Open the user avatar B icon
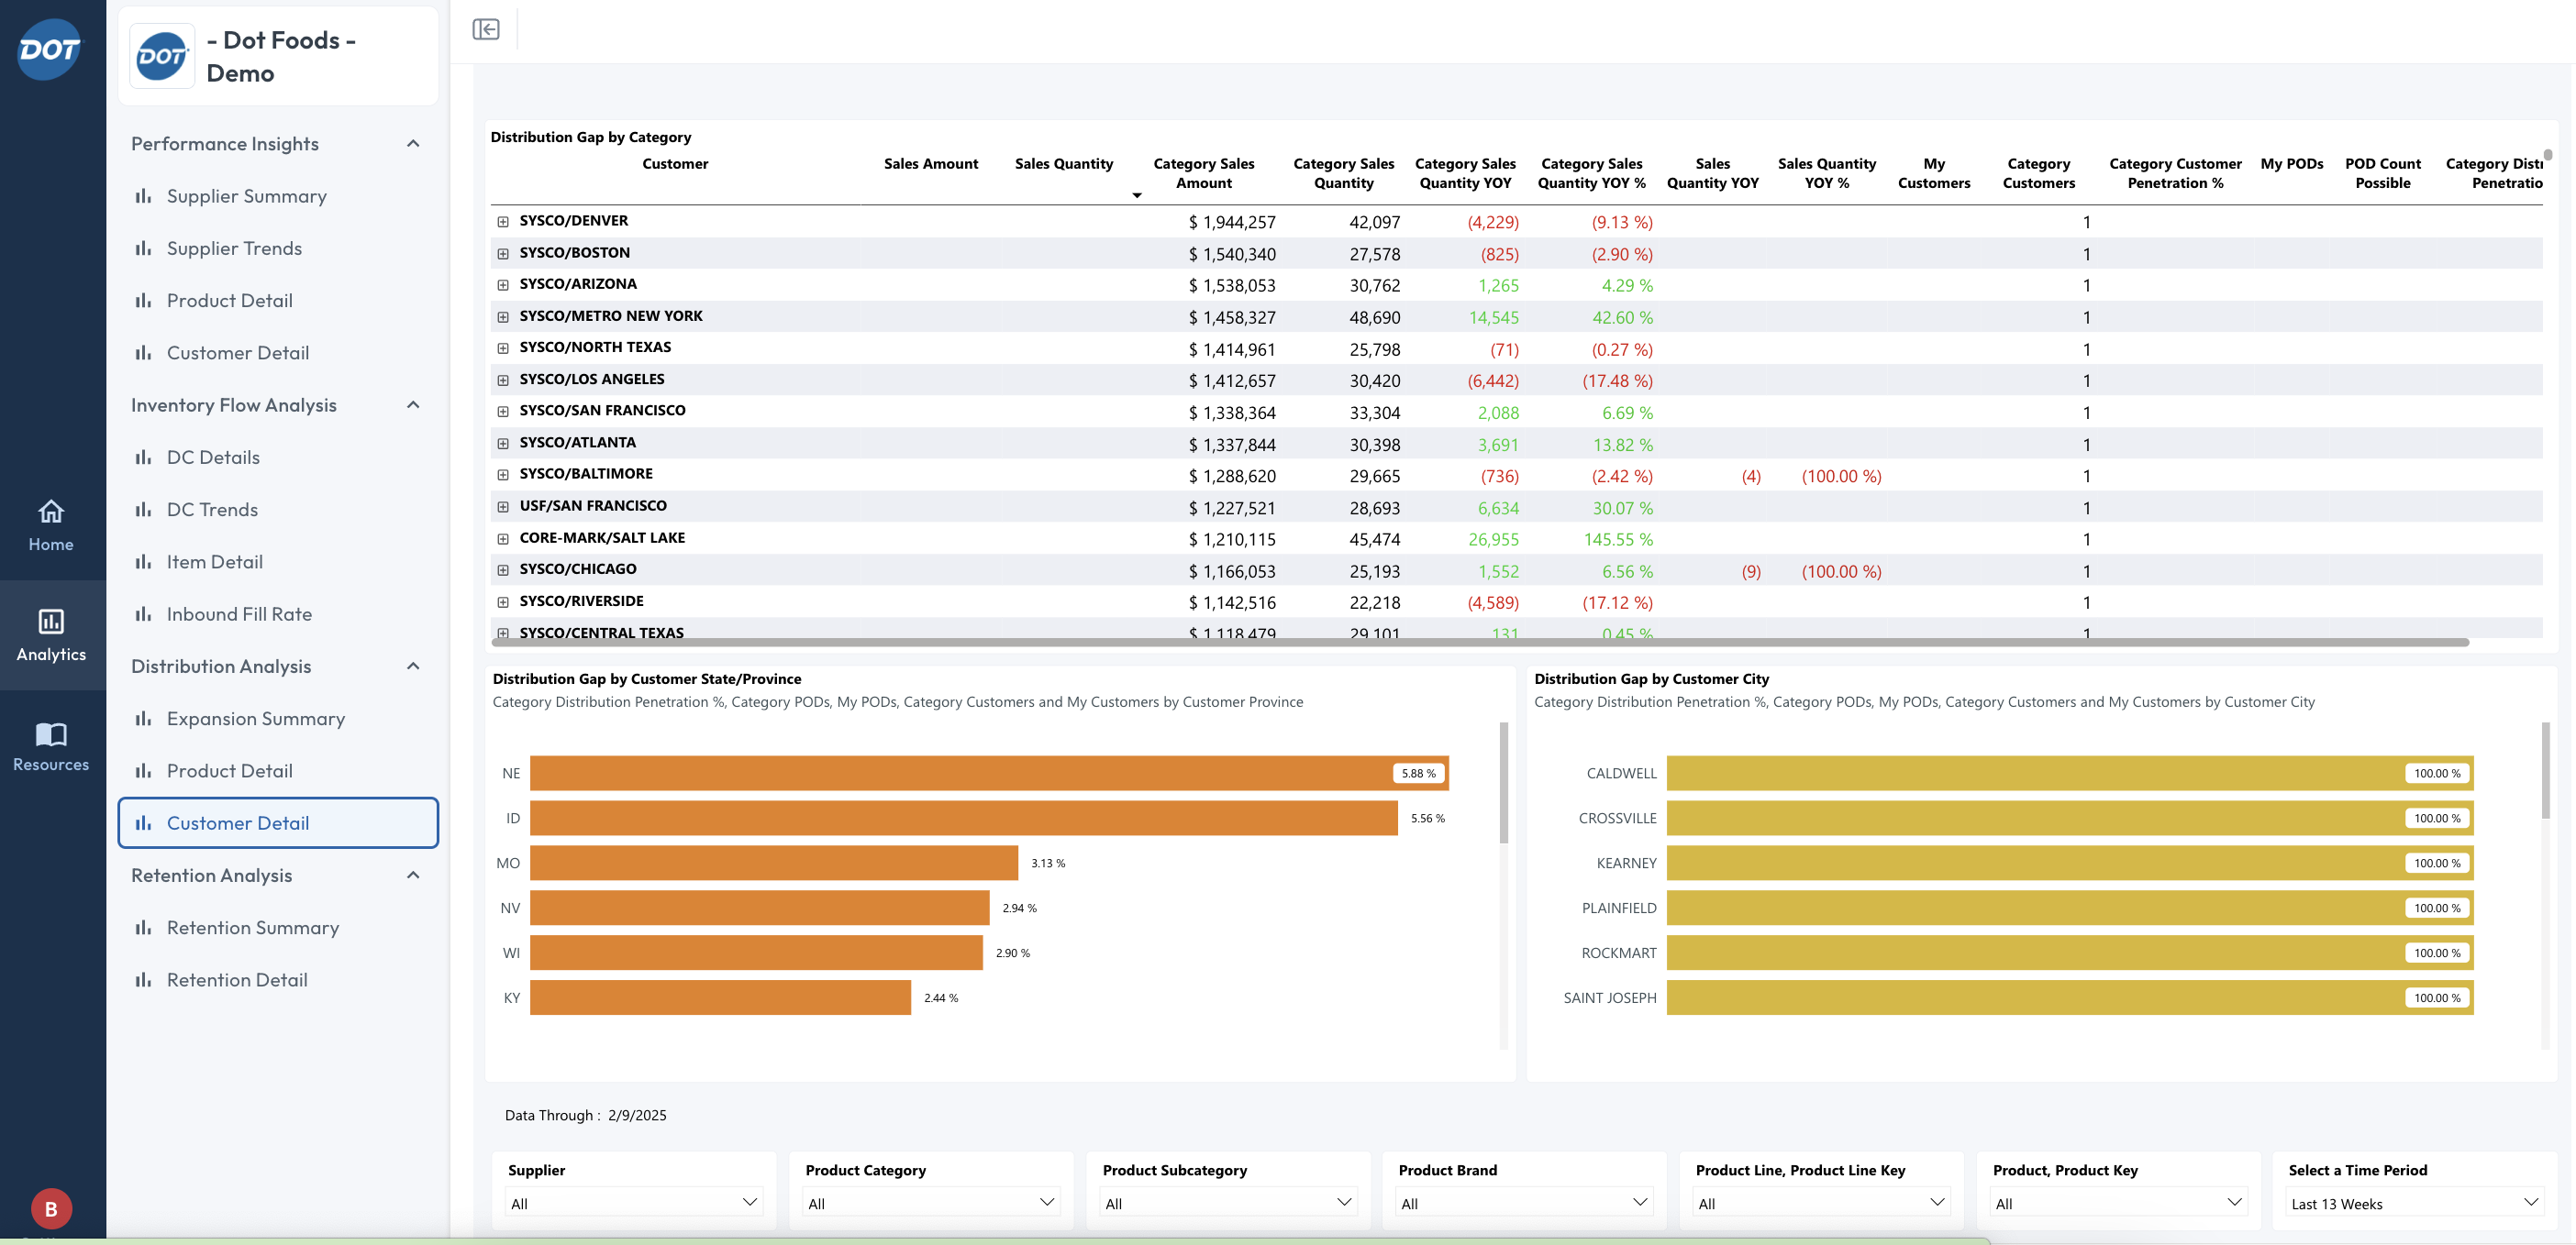 51,1208
